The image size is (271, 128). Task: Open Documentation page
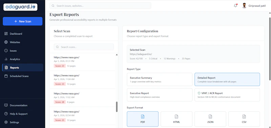tap(22, 105)
